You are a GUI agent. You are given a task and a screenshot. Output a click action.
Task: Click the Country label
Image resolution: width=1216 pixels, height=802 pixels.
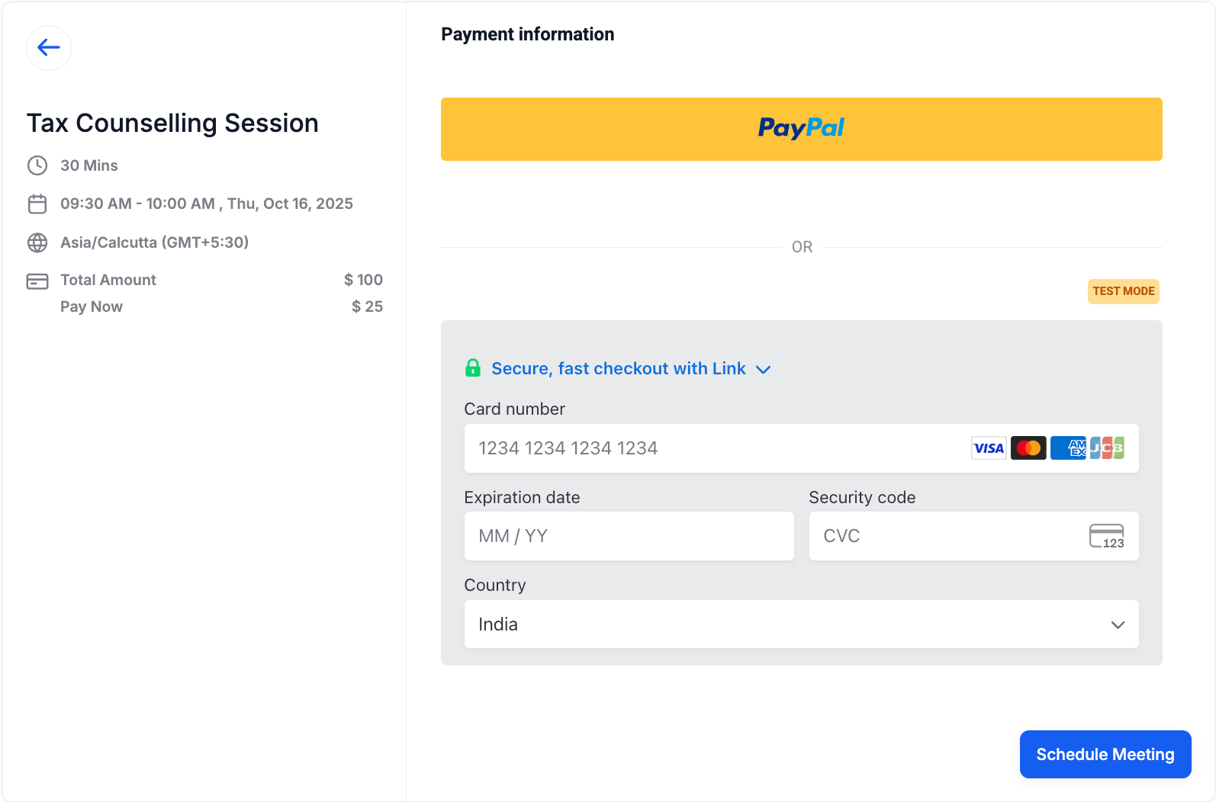pyautogui.click(x=495, y=585)
